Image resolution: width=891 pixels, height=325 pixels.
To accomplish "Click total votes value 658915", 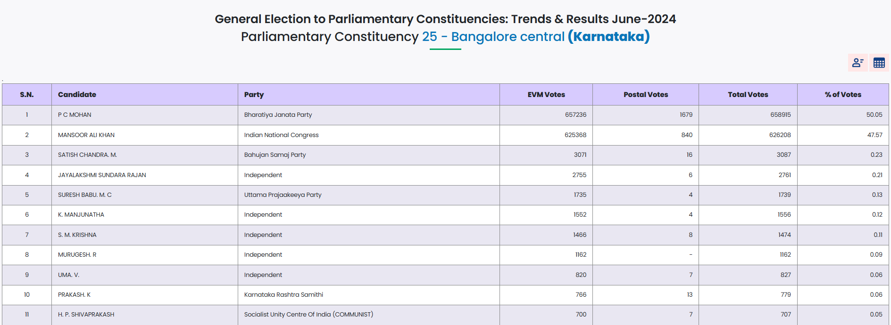I will (x=780, y=115).
